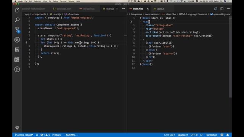This screenshot has width=244, height=137.
Task: Close the stars.js tab
Action: point(117,9)
